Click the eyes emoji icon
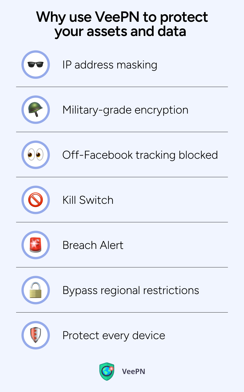This screenshot has width=244, height=392. (36, 155)
